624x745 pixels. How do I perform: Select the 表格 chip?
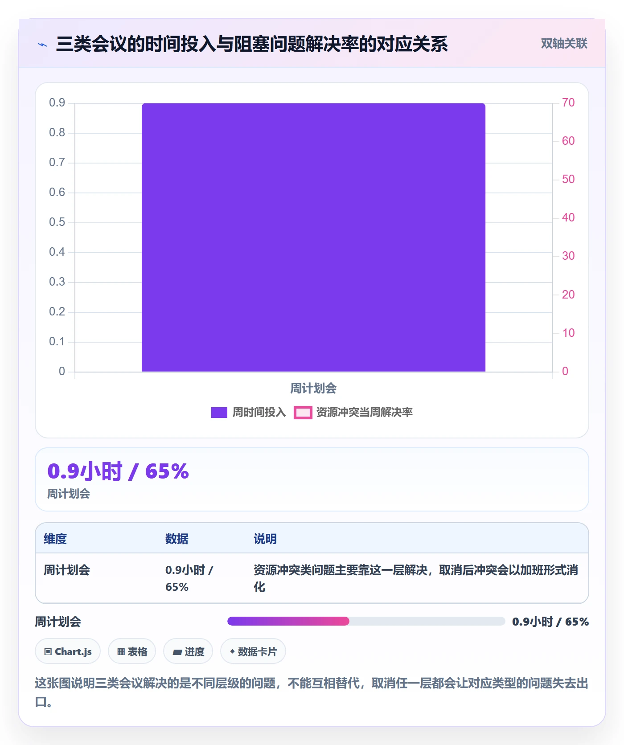tap(132, 651)
